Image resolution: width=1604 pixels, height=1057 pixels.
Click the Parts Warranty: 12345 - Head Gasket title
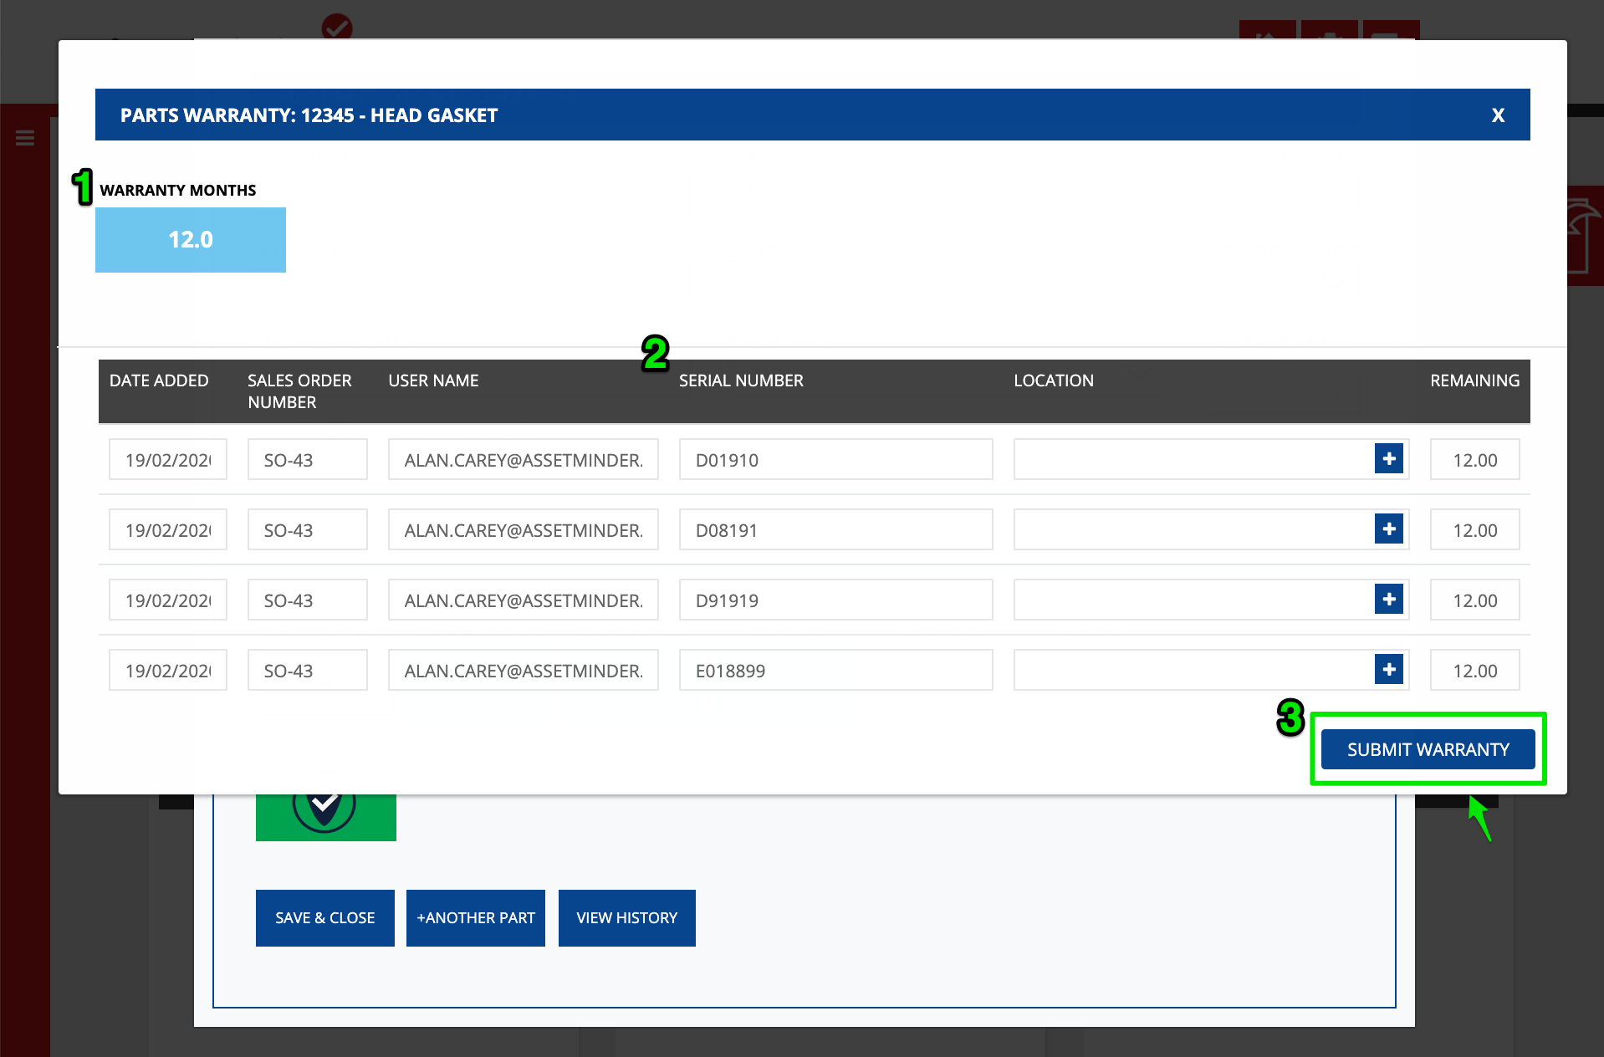[x=309, y=115]
